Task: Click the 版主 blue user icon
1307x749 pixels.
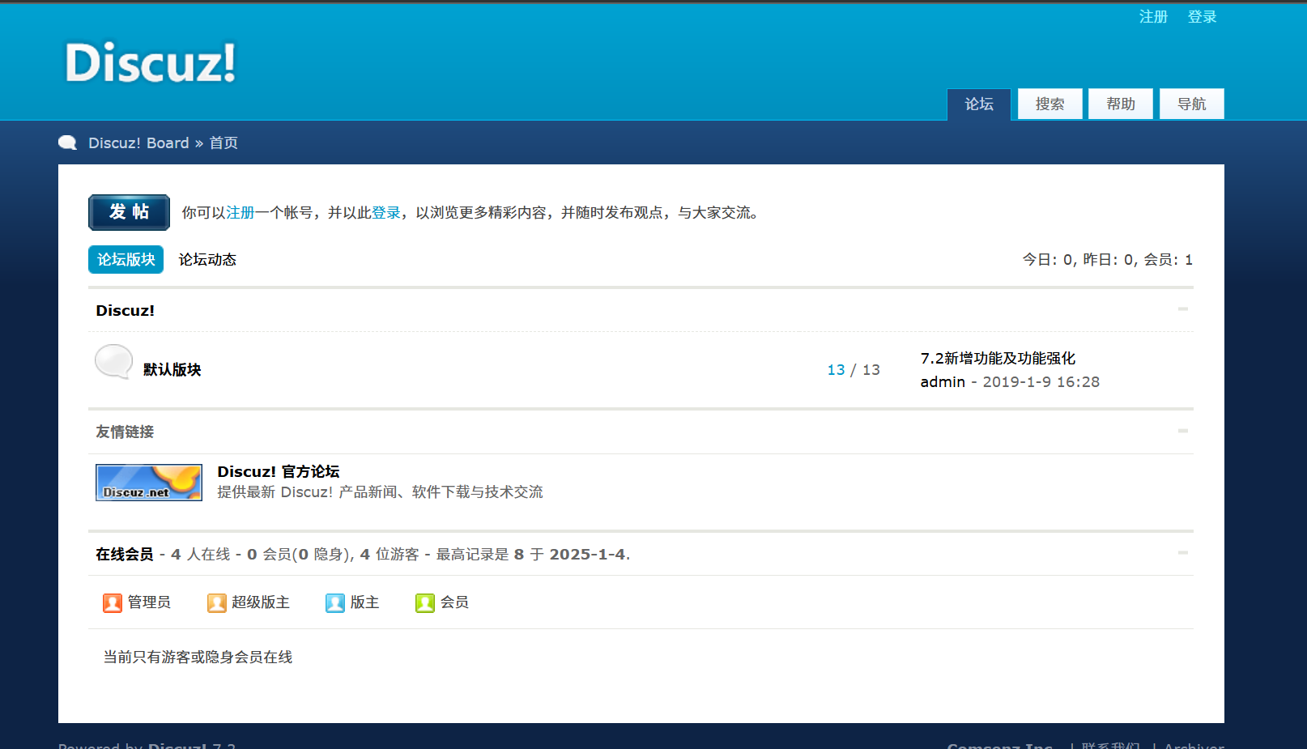Action: point(335,602)
